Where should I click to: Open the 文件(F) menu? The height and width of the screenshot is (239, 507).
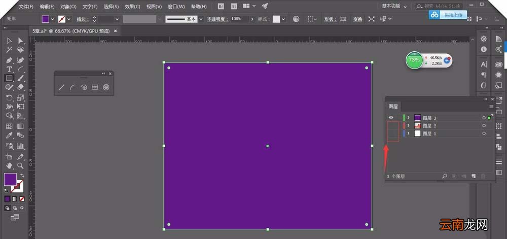26,6
